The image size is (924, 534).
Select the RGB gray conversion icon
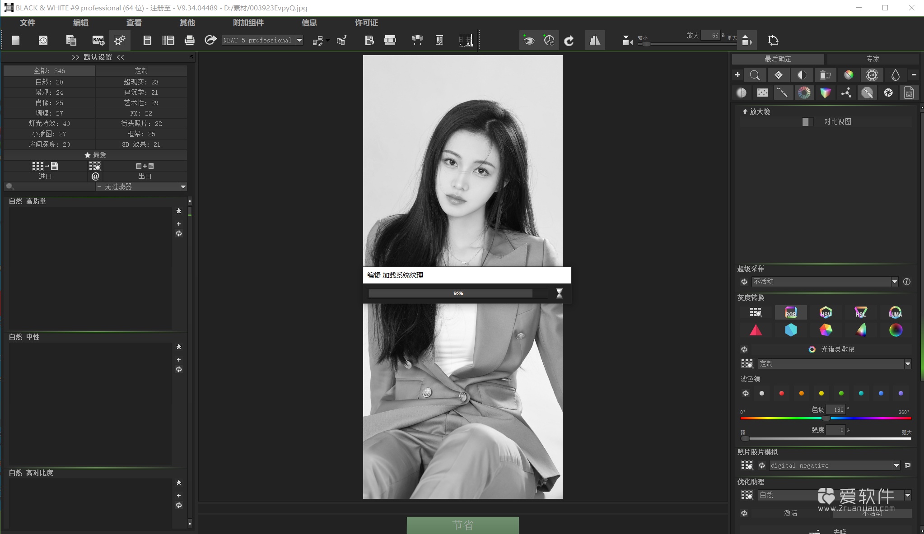(x=791, y=312)
